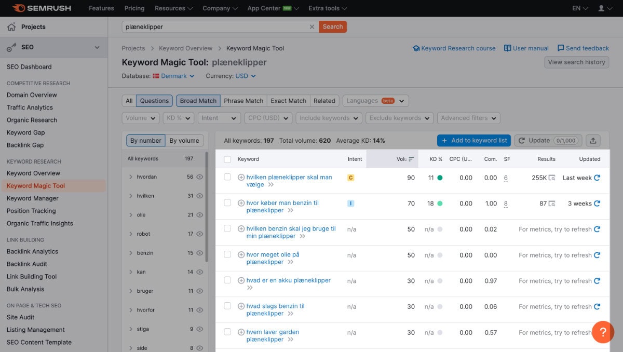
Task: Switch to the Questions tab
Action: click(154, 101)
